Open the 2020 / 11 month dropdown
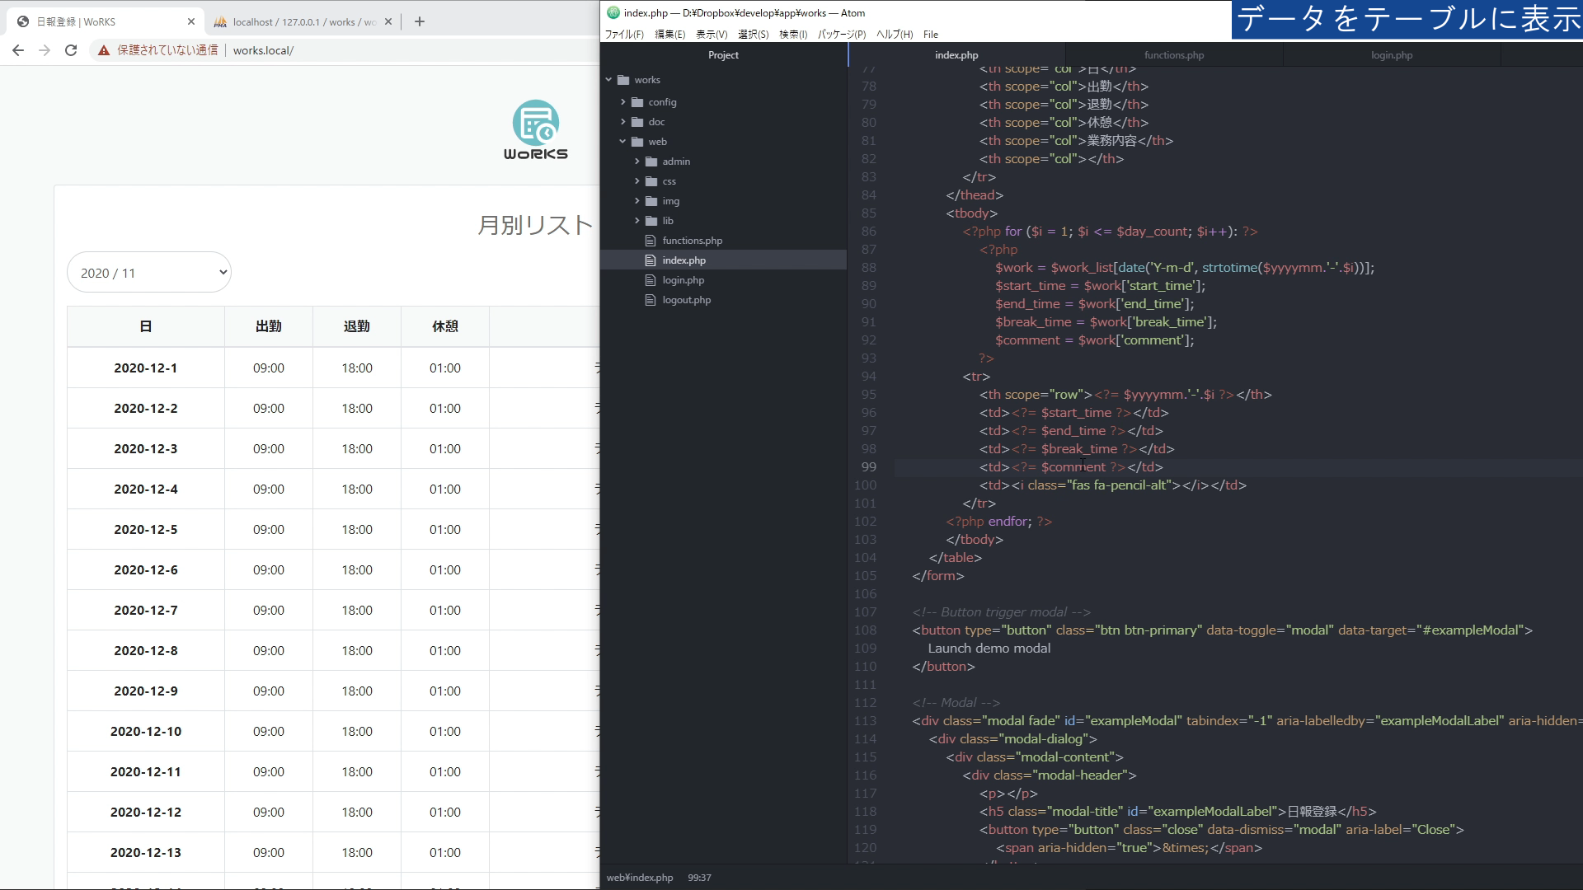 pos(149,273)
